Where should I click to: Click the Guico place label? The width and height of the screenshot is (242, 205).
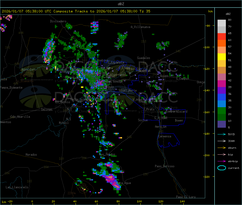click(x=164, y=76)
